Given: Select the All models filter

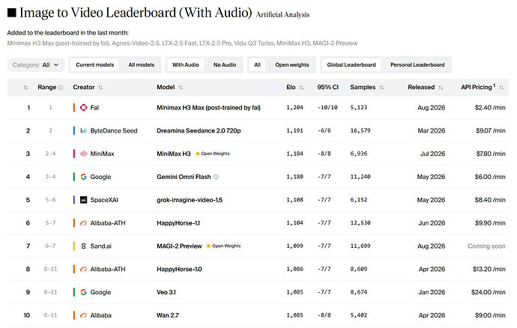Looking at the screenshot, I should pos(142,65).
